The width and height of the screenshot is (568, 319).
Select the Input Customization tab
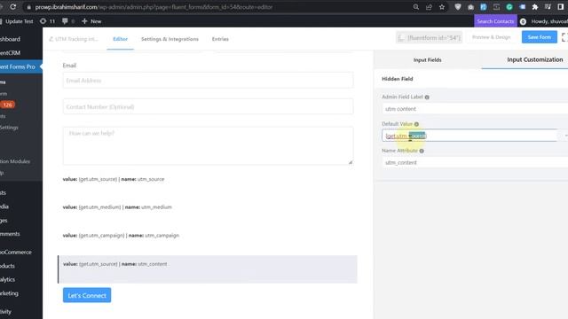(534, 59)
